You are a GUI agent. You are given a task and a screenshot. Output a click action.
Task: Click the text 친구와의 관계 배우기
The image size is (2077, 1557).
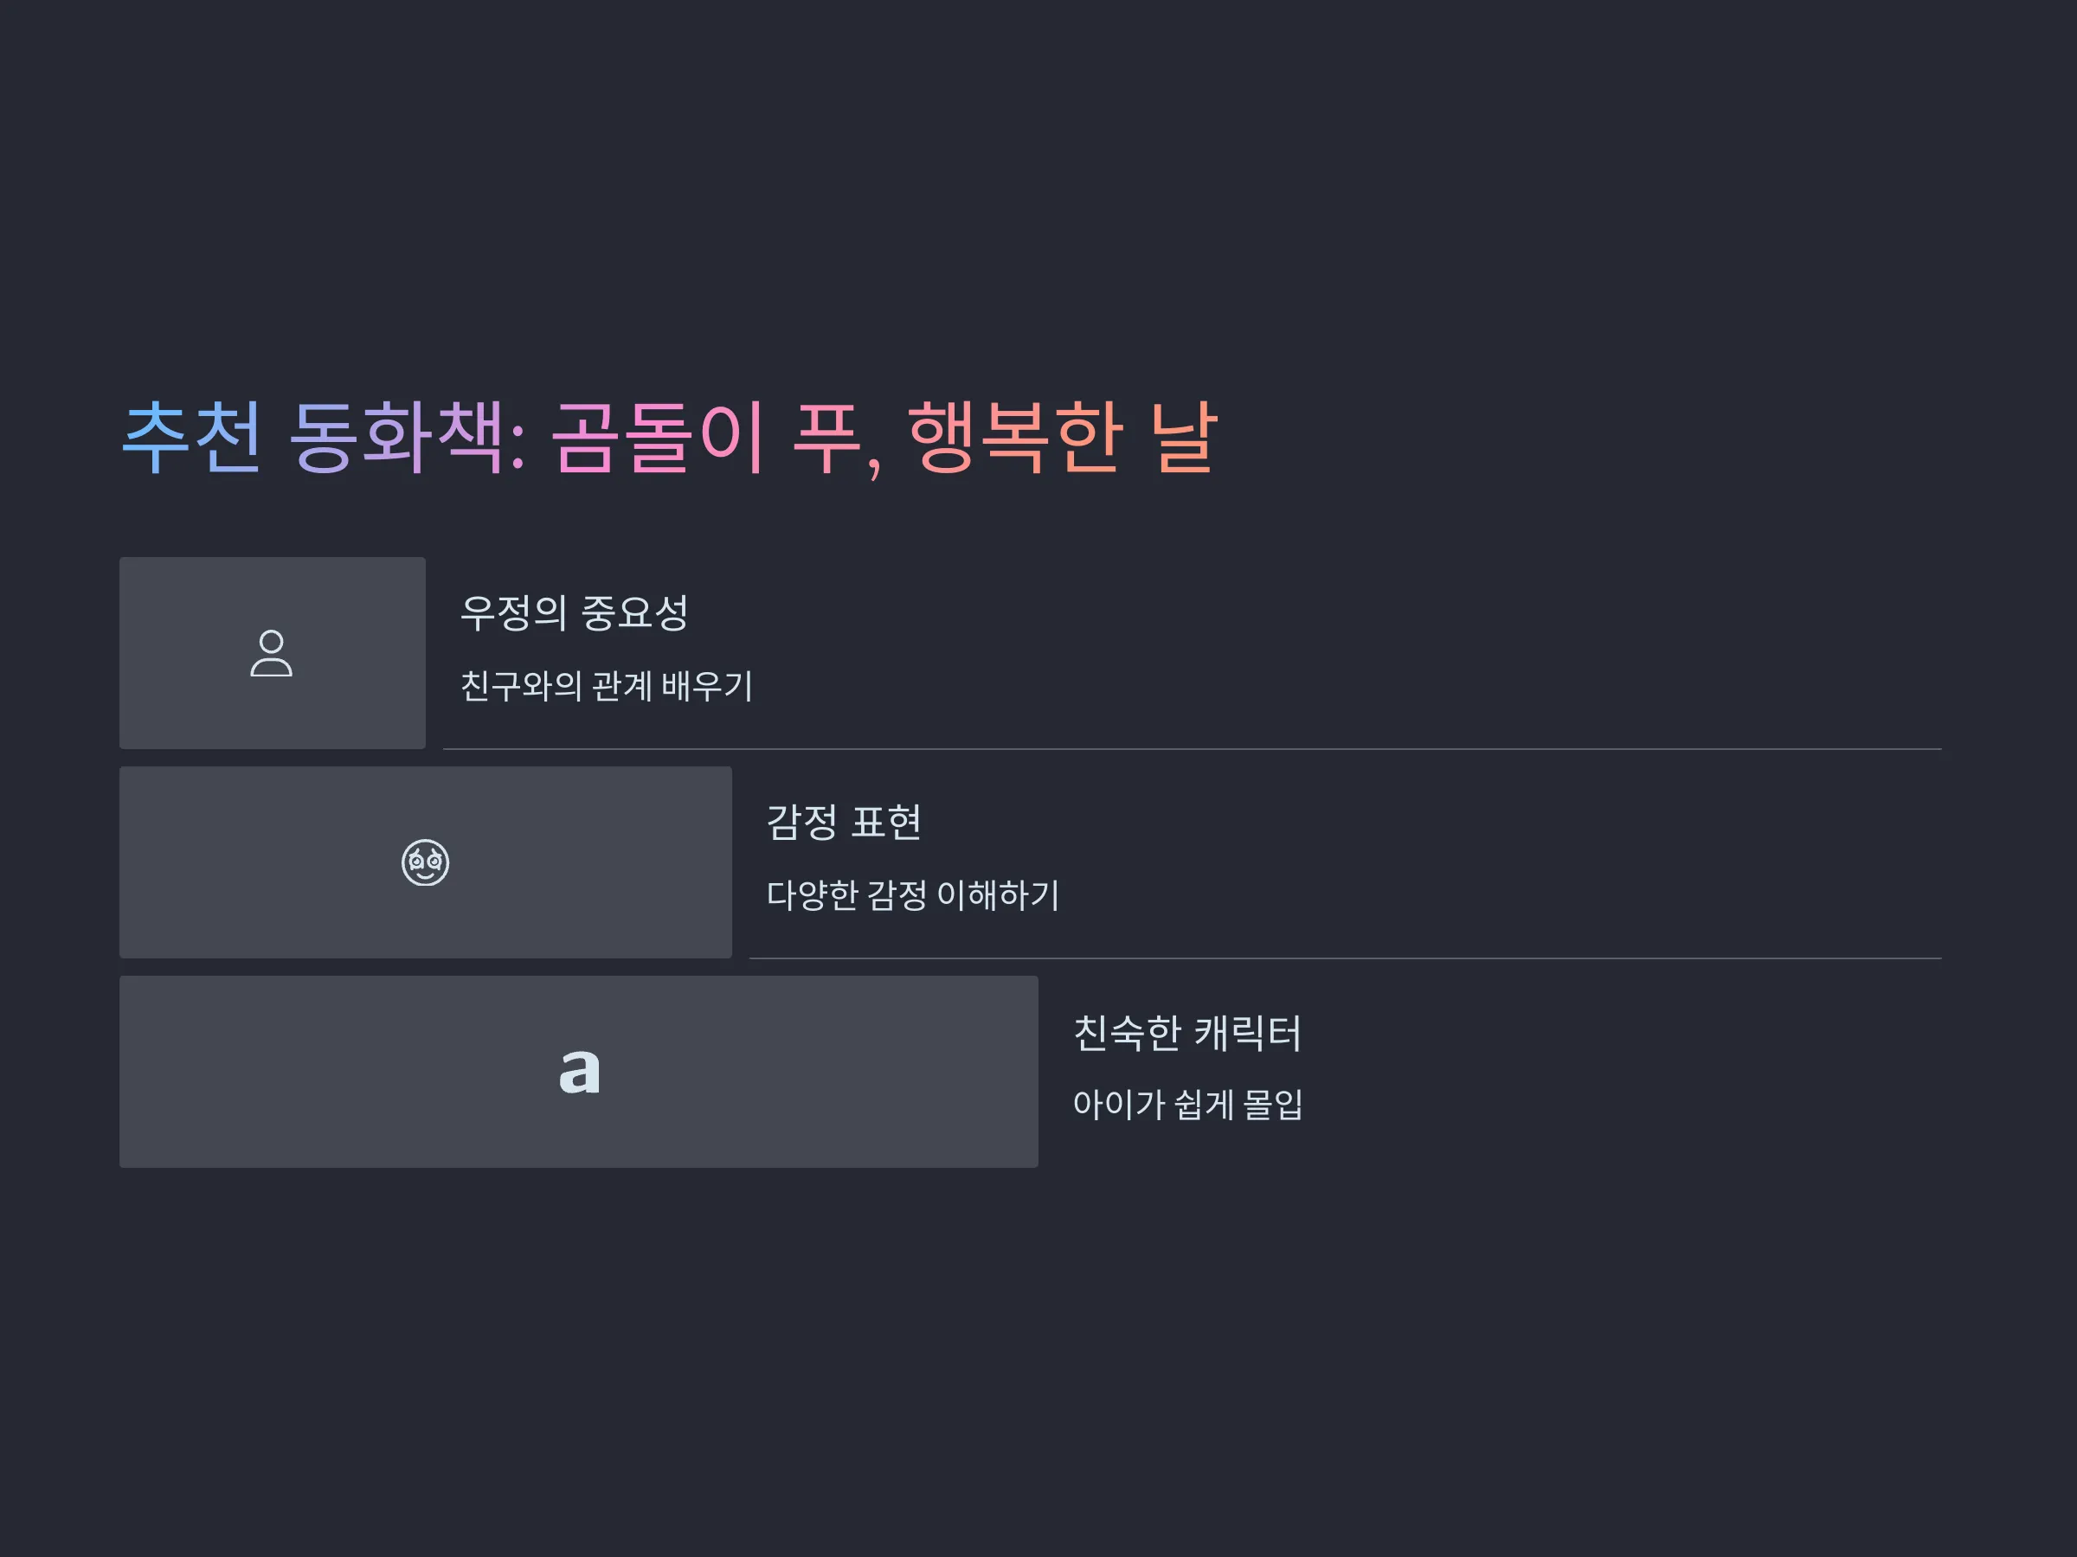tap(606, 686)
